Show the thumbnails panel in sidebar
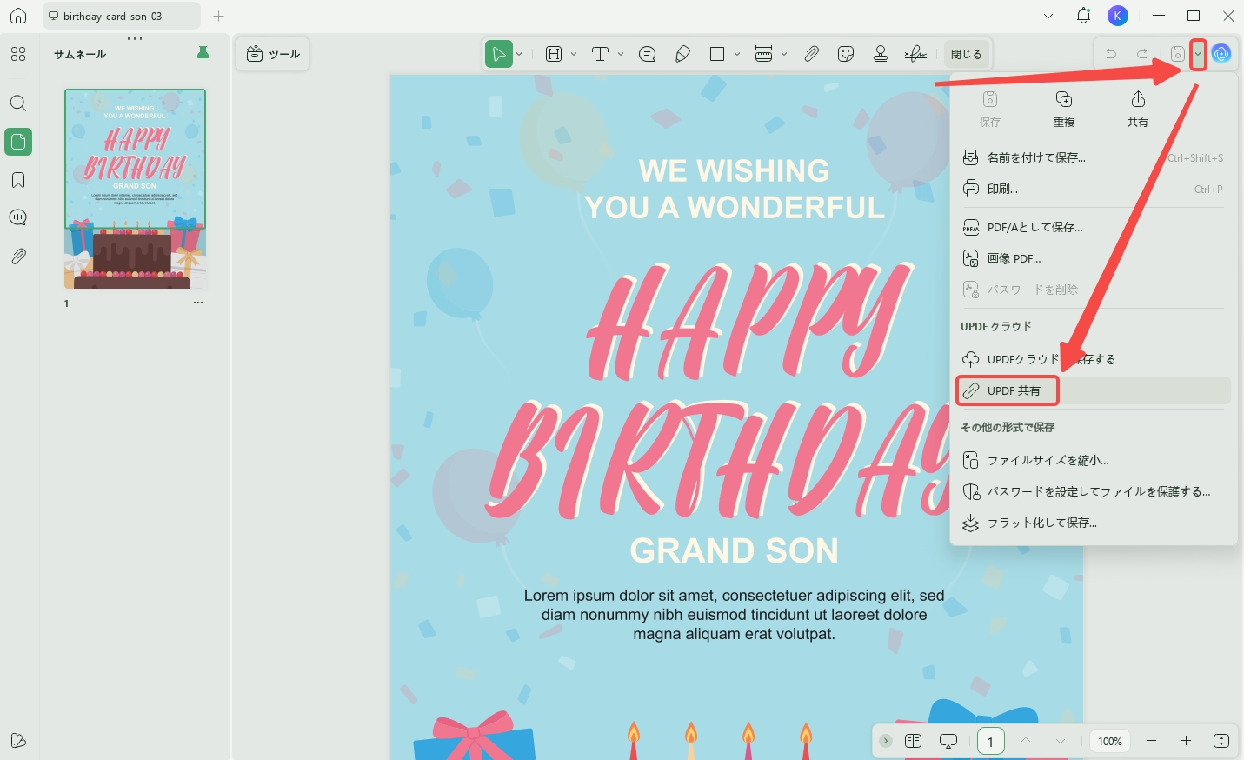 [18, 142]
